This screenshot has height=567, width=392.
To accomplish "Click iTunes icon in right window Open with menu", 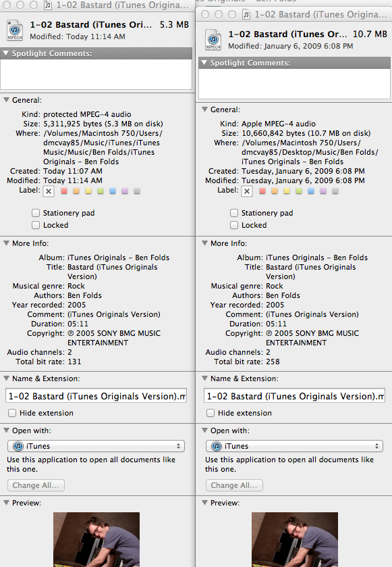I will click(x=217, y=446).
